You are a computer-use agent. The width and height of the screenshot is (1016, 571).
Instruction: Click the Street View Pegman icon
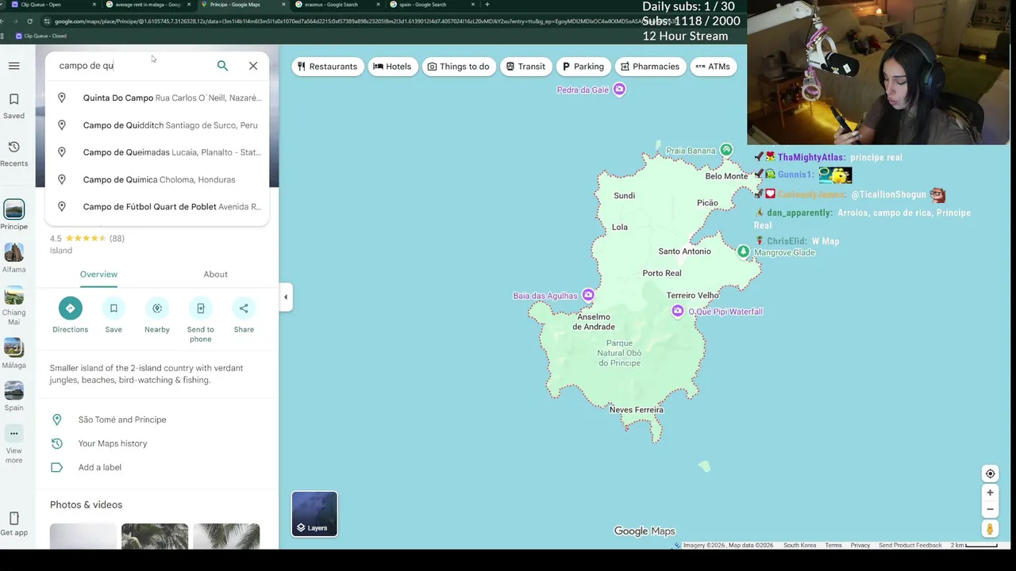[x=990, y=528]
